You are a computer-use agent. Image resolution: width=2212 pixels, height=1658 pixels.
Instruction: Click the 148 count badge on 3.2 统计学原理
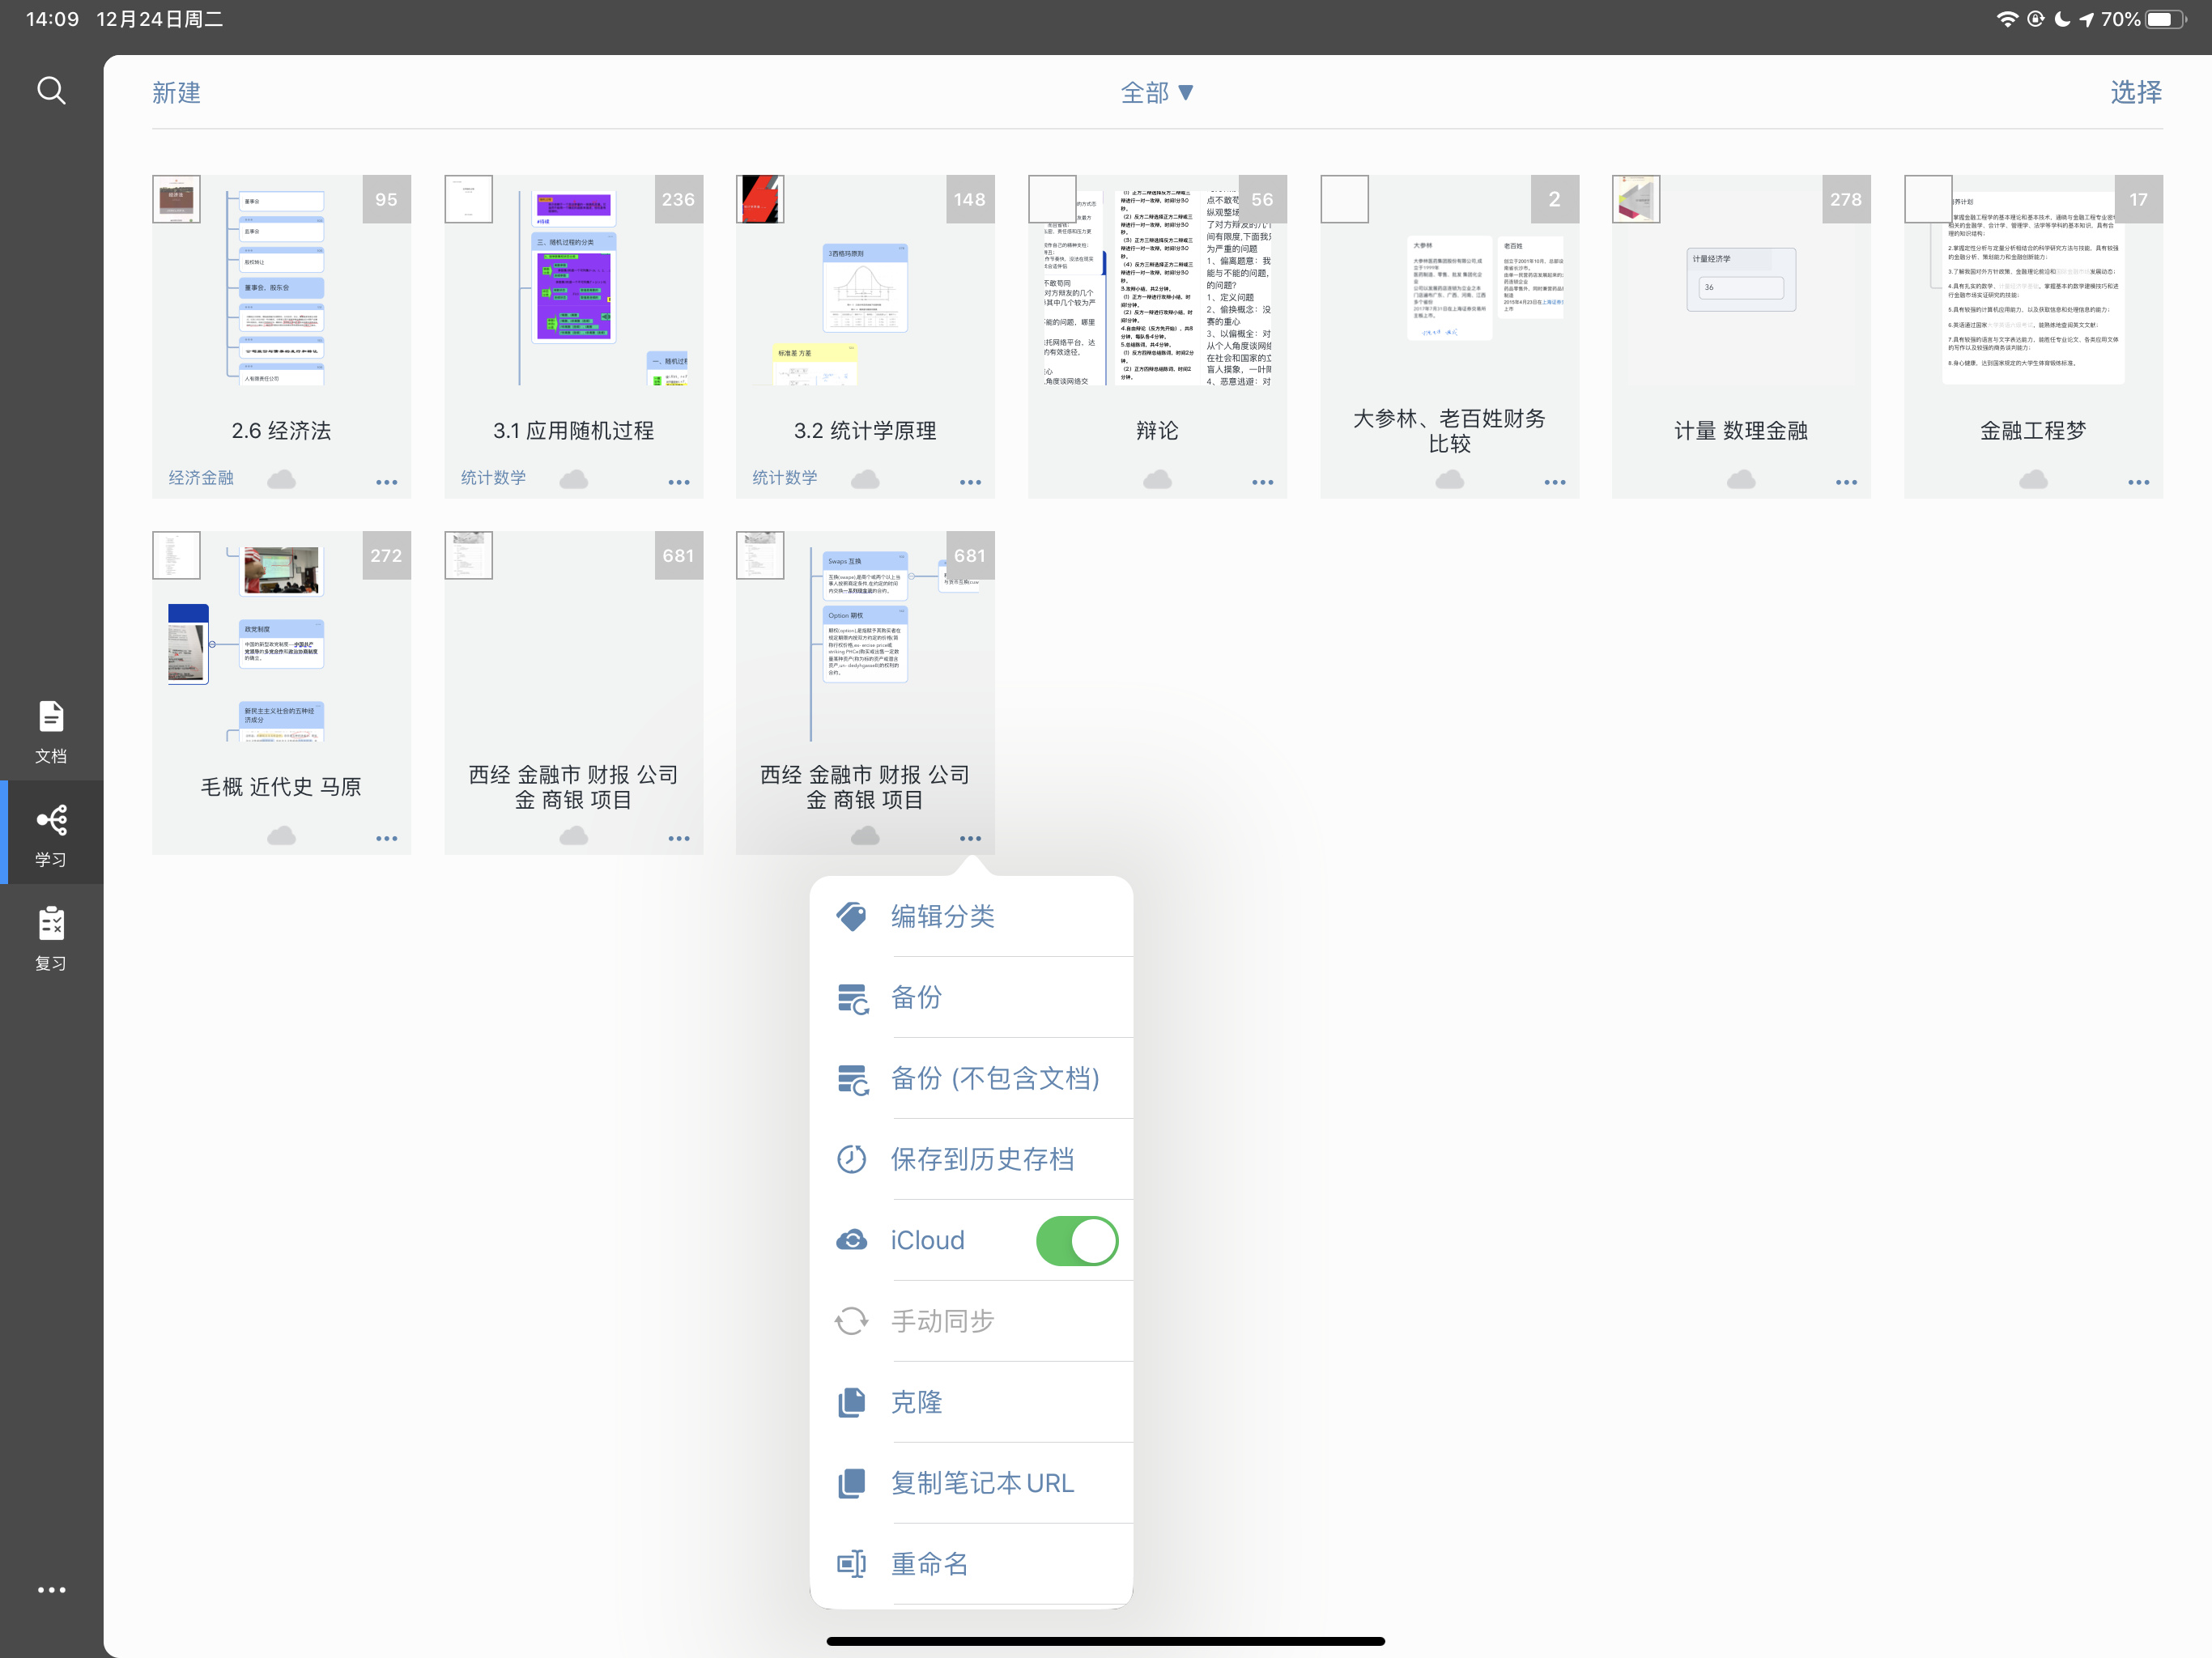click(x=970, y=199)
